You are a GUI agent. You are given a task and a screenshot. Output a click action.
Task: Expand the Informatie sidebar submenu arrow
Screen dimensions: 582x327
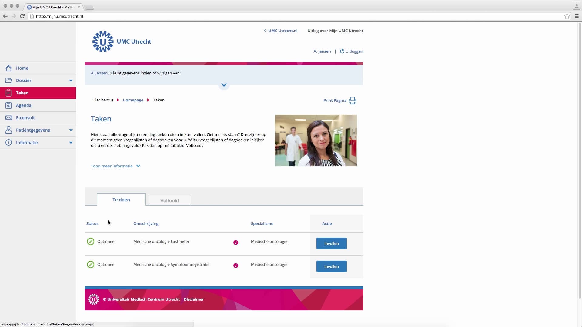tap(71, 143)
